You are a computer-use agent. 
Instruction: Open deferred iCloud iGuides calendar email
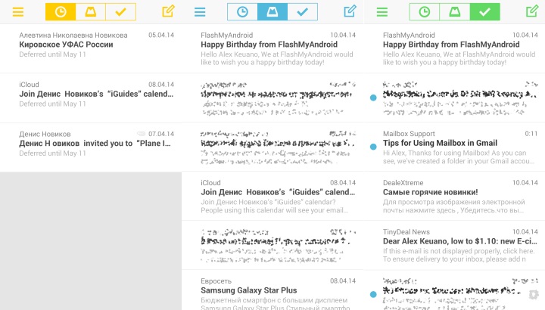point(91,98)
